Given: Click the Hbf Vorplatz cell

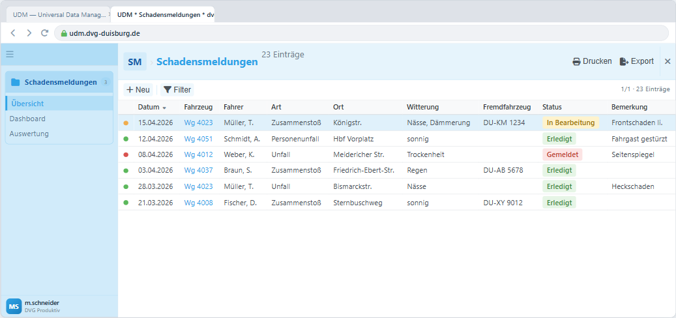Looking at the screenshot, I should (x=352, y=139).
